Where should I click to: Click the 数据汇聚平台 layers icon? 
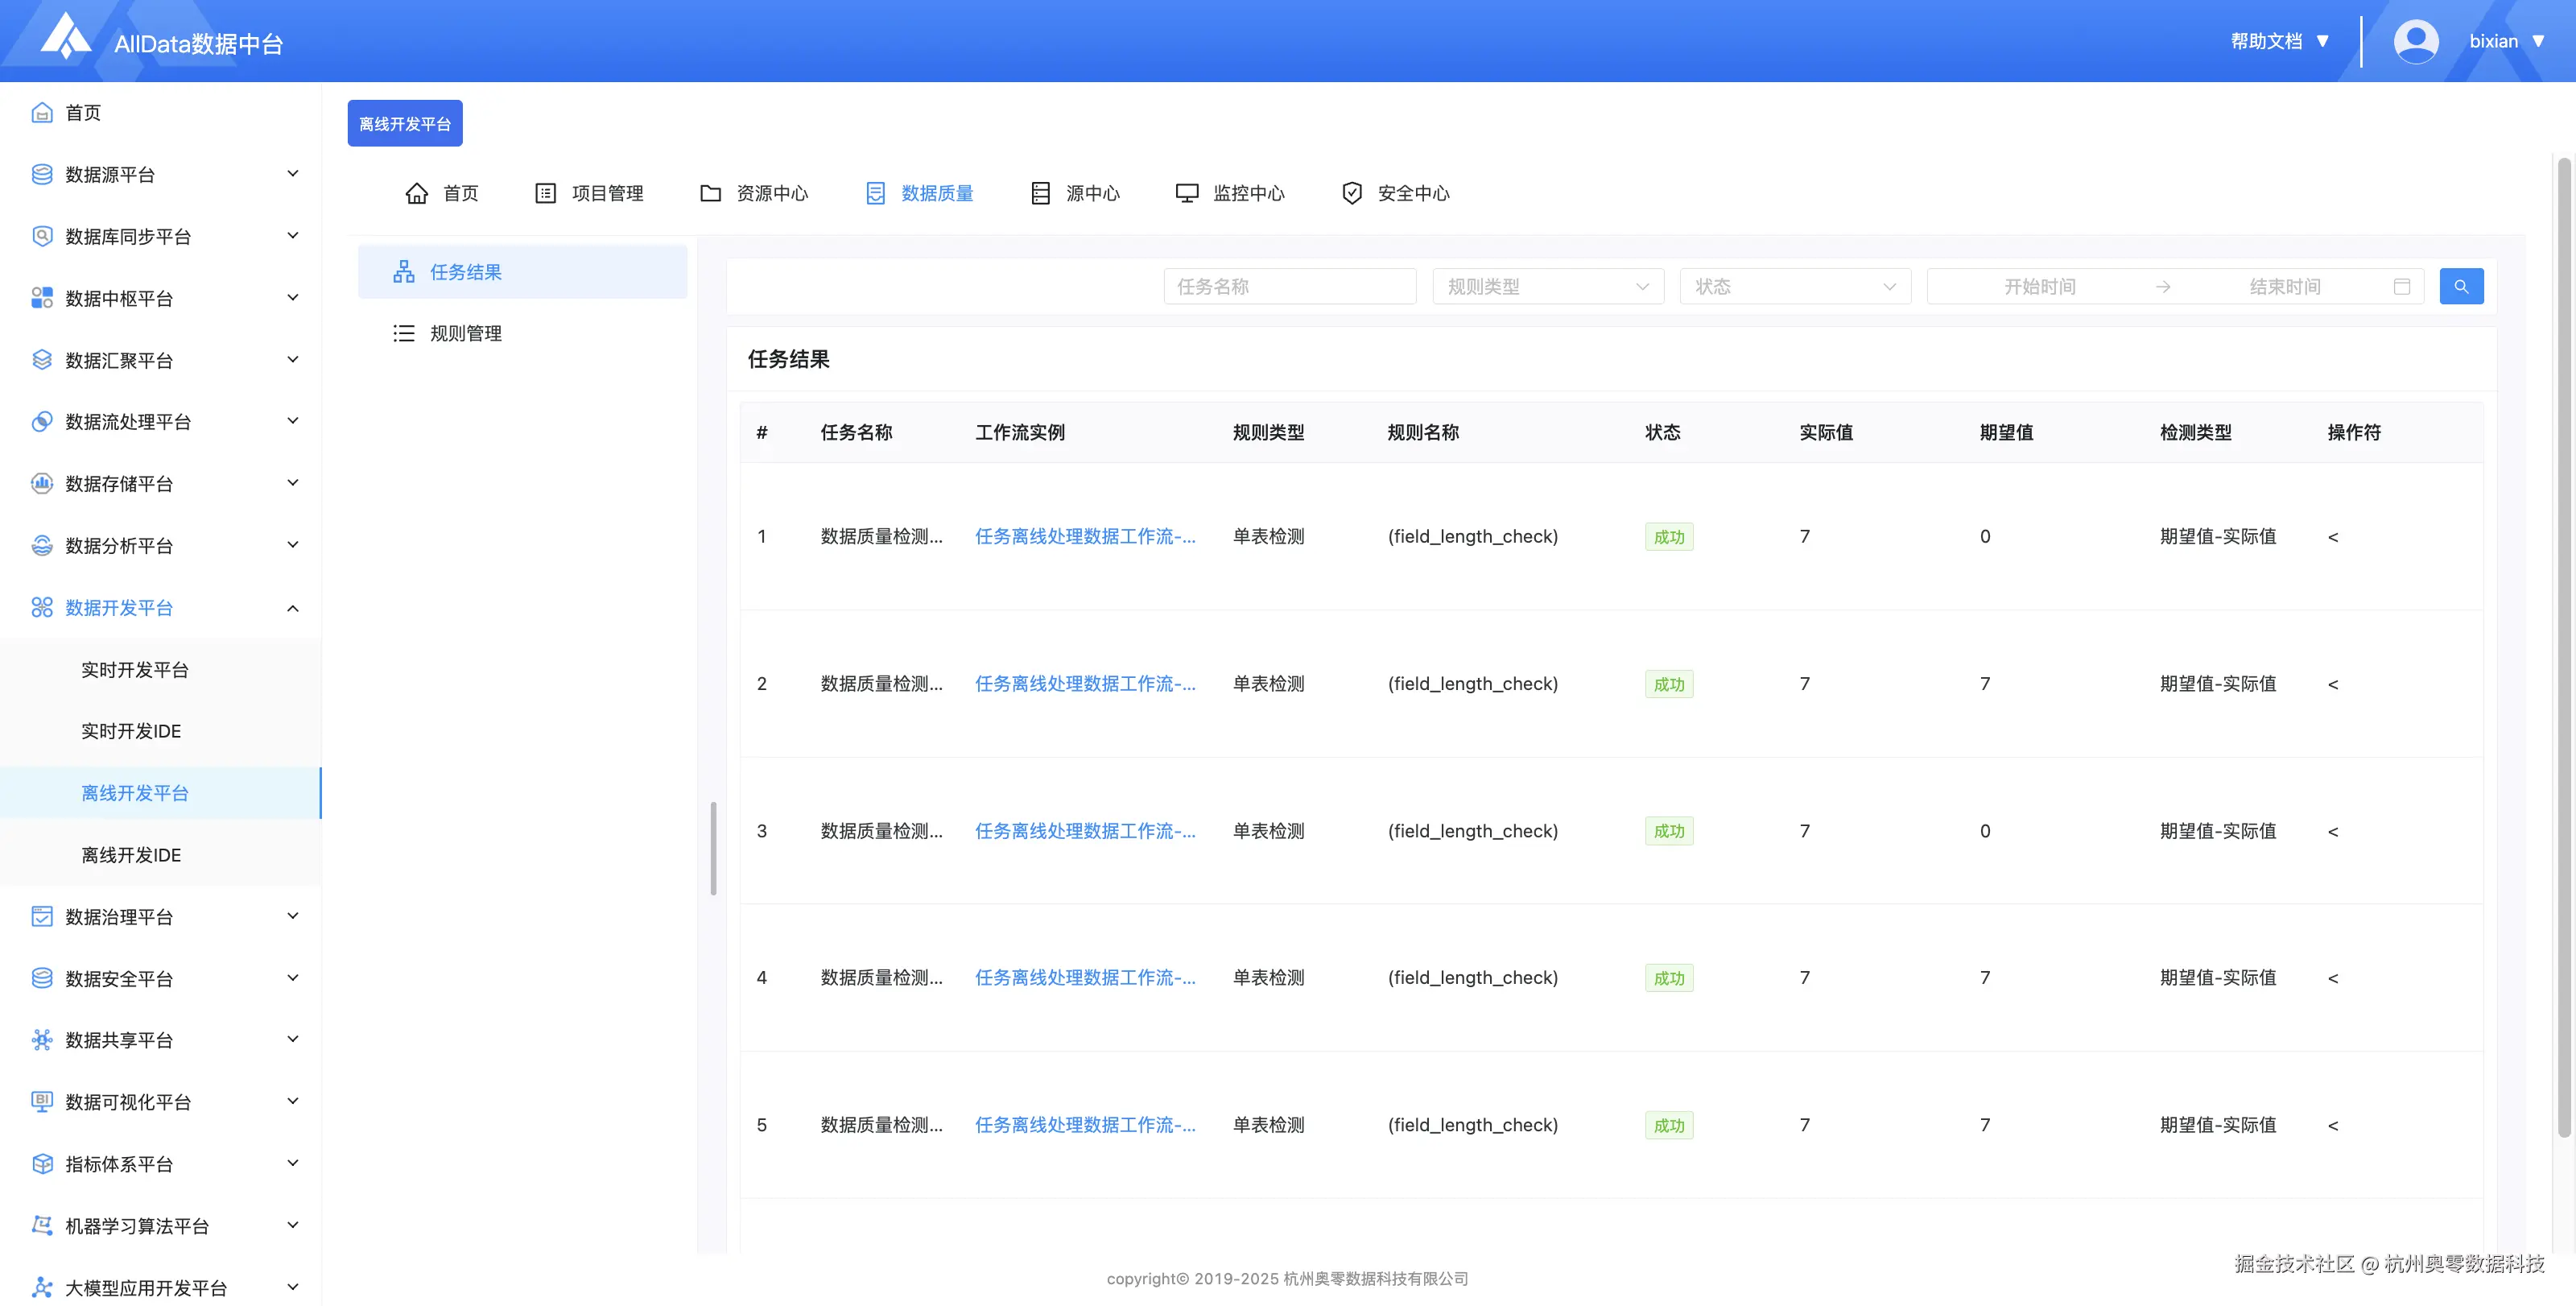(x=42, y=360)
